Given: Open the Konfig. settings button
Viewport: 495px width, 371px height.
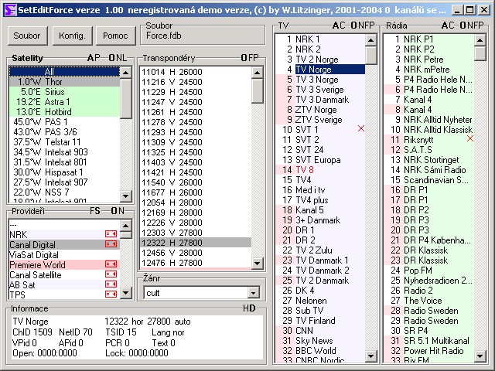Looking at the screenshot, I should click(x=71, y=36).
